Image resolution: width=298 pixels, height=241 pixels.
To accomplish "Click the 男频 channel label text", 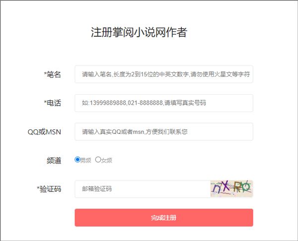I will point(86,160).
